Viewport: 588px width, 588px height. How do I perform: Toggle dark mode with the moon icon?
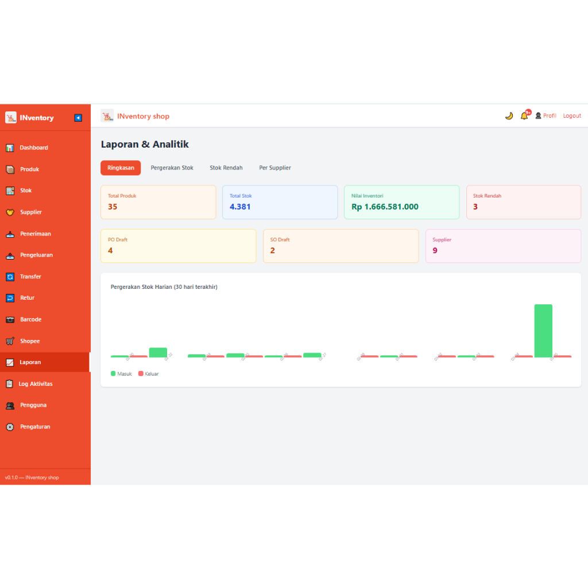(x=509, y=116)
